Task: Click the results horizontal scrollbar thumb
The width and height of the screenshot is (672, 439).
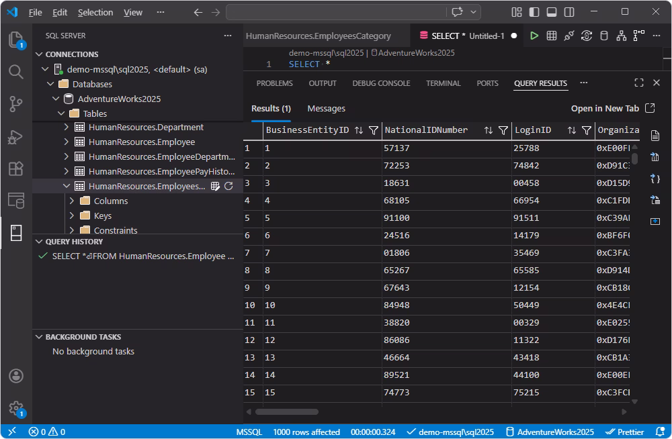Action: click(x=287, y=411)
